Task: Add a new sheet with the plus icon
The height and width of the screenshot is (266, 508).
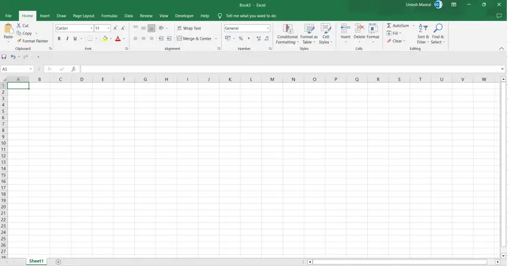Action: click(x=58, y=262)
